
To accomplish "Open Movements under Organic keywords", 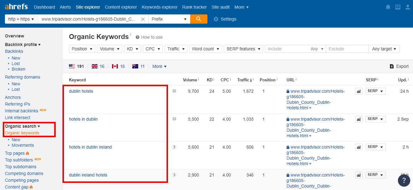I will pyautogui.click(x=23, y=145).
